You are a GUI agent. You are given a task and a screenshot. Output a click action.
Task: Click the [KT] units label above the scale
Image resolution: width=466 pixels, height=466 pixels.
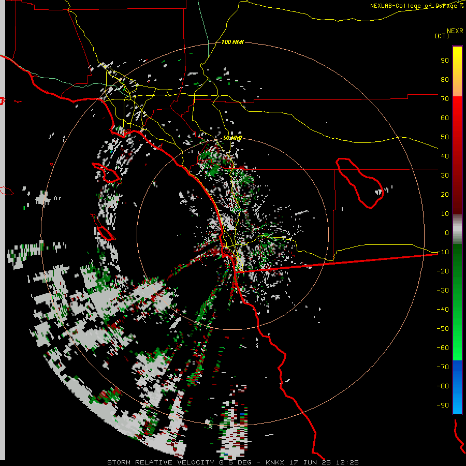tap(442, 36)
